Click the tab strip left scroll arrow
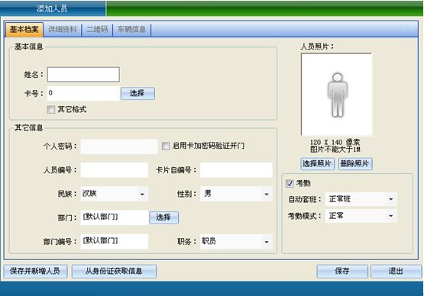Screen dimensions: 424x296 point(403,28)
